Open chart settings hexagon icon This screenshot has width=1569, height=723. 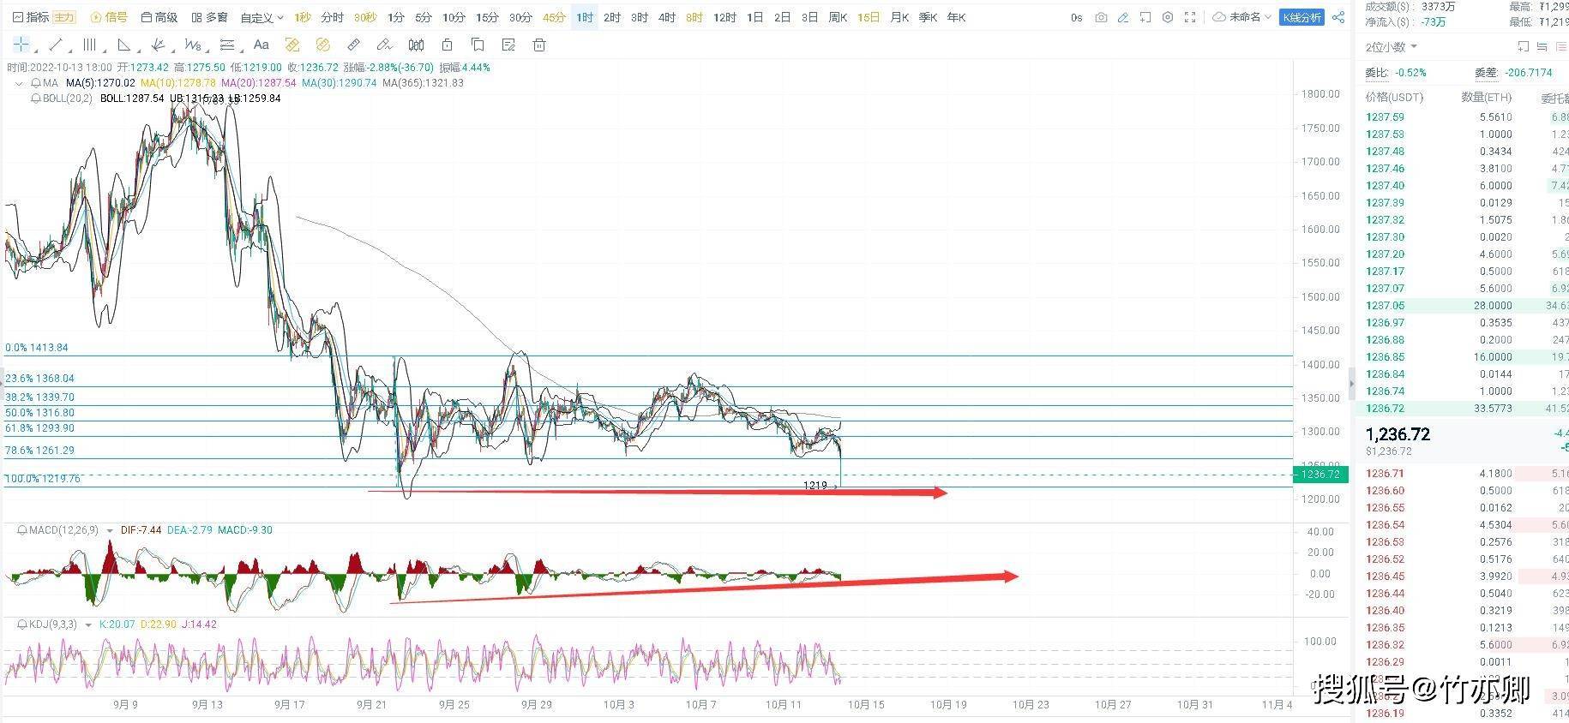(1168, 17)
